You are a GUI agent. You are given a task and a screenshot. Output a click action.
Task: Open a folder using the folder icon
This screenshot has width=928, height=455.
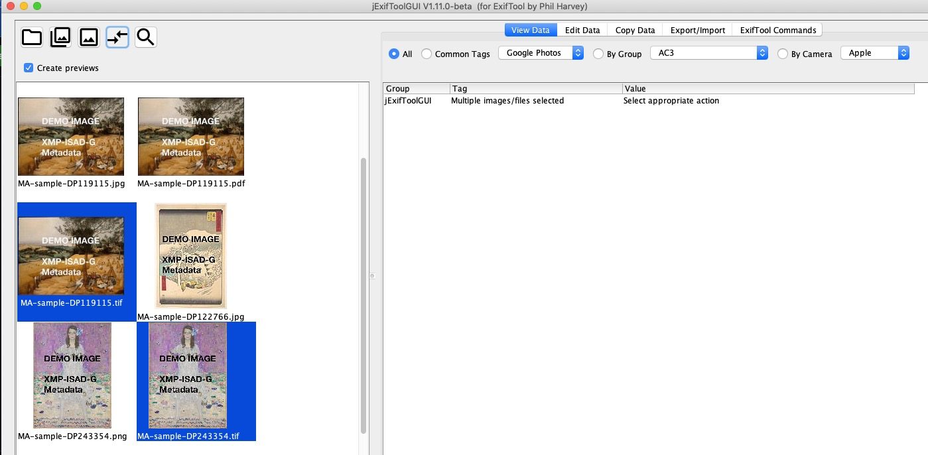tap(31, 37)
